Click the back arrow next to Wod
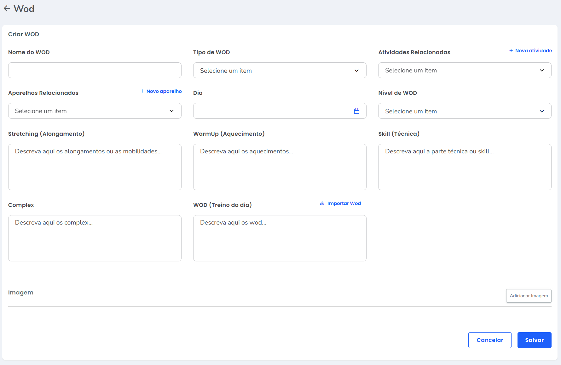561x365 pixels. (7, 9)
